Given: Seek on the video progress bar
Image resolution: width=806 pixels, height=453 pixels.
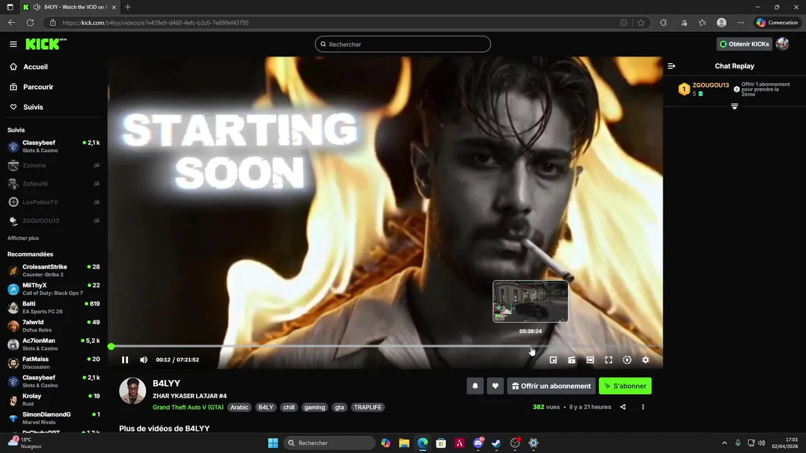Looking at the screenshot, I should (385, 347).
